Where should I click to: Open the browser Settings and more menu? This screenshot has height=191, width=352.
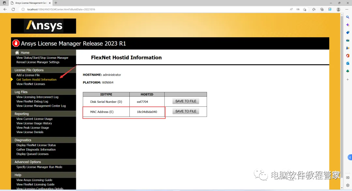347,9
